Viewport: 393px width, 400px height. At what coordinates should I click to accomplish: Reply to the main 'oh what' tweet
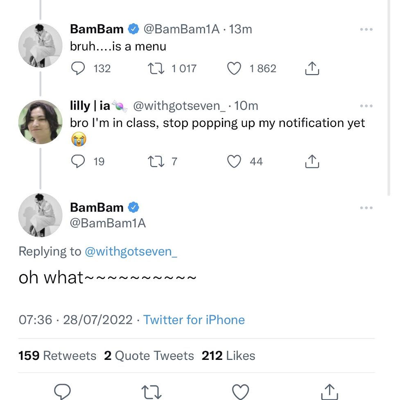coord(62,391)
